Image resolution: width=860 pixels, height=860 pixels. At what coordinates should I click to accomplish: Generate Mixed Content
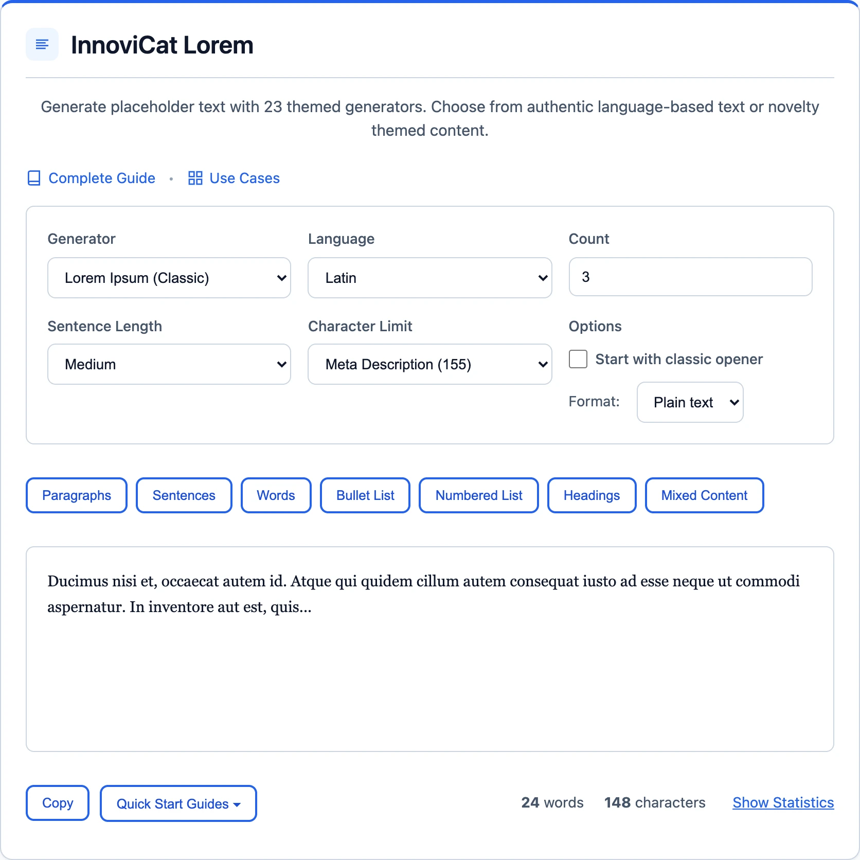705,495
